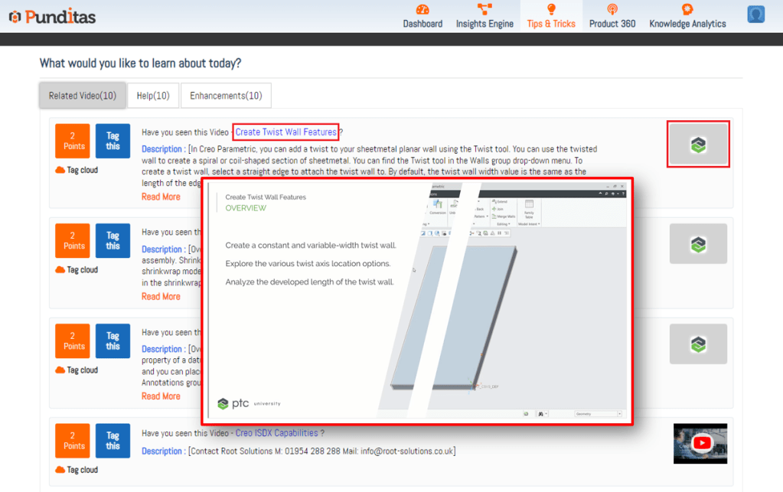Click the Insights Engine network icon

pos(484,9)
